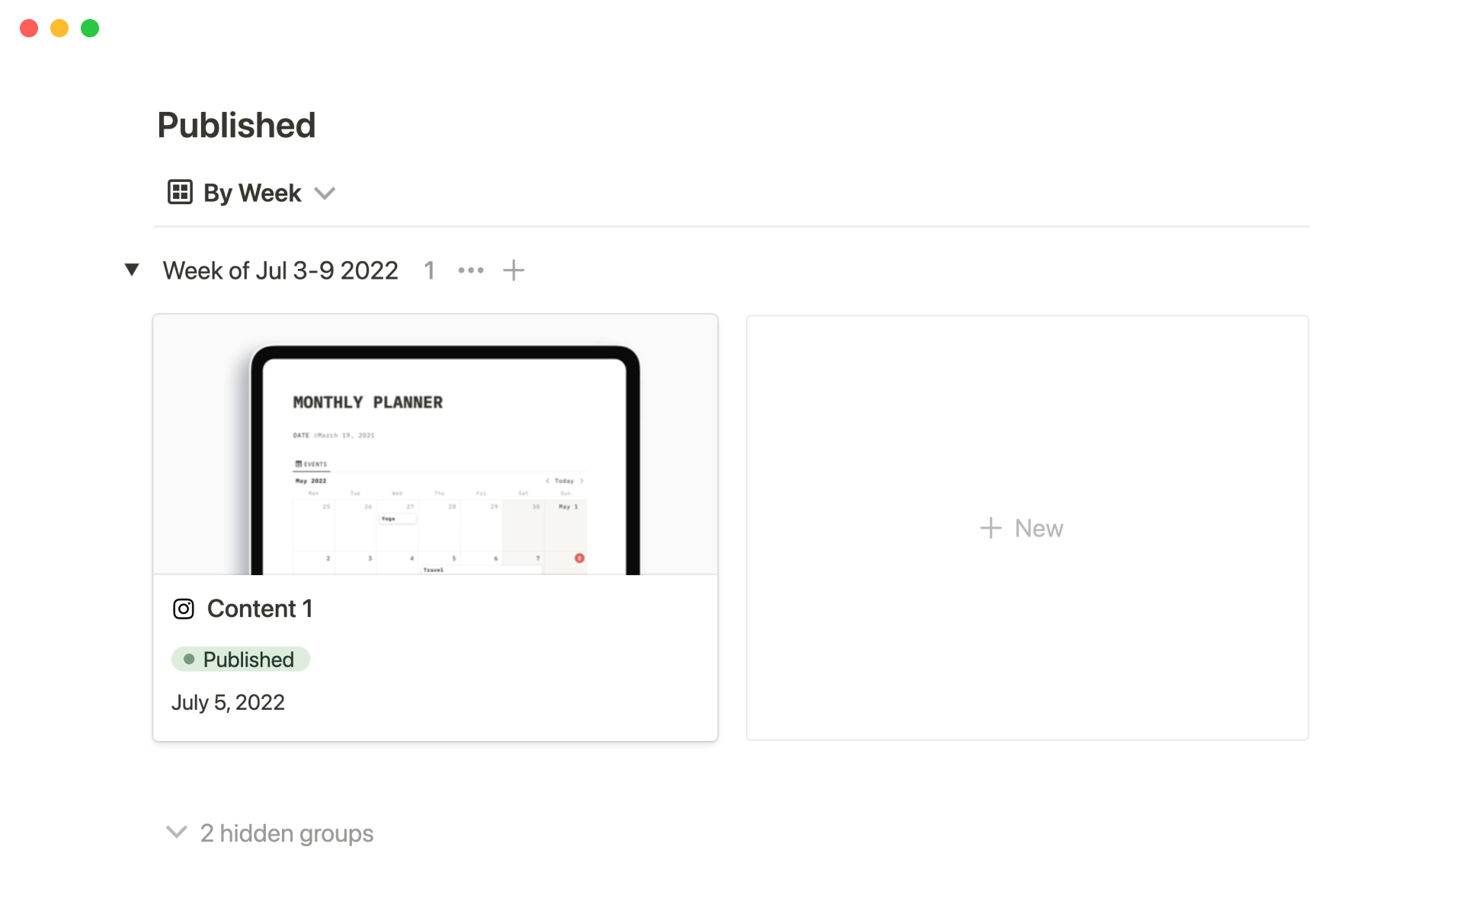The image size is (1463, 914).
Task: Close the window with the red button
Action: click(x=29, y=28)
